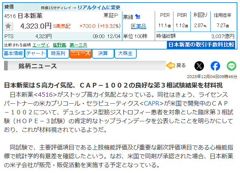Open compared stock エーザイ
The width and height of the screenshot is (240, 173).
41,45
